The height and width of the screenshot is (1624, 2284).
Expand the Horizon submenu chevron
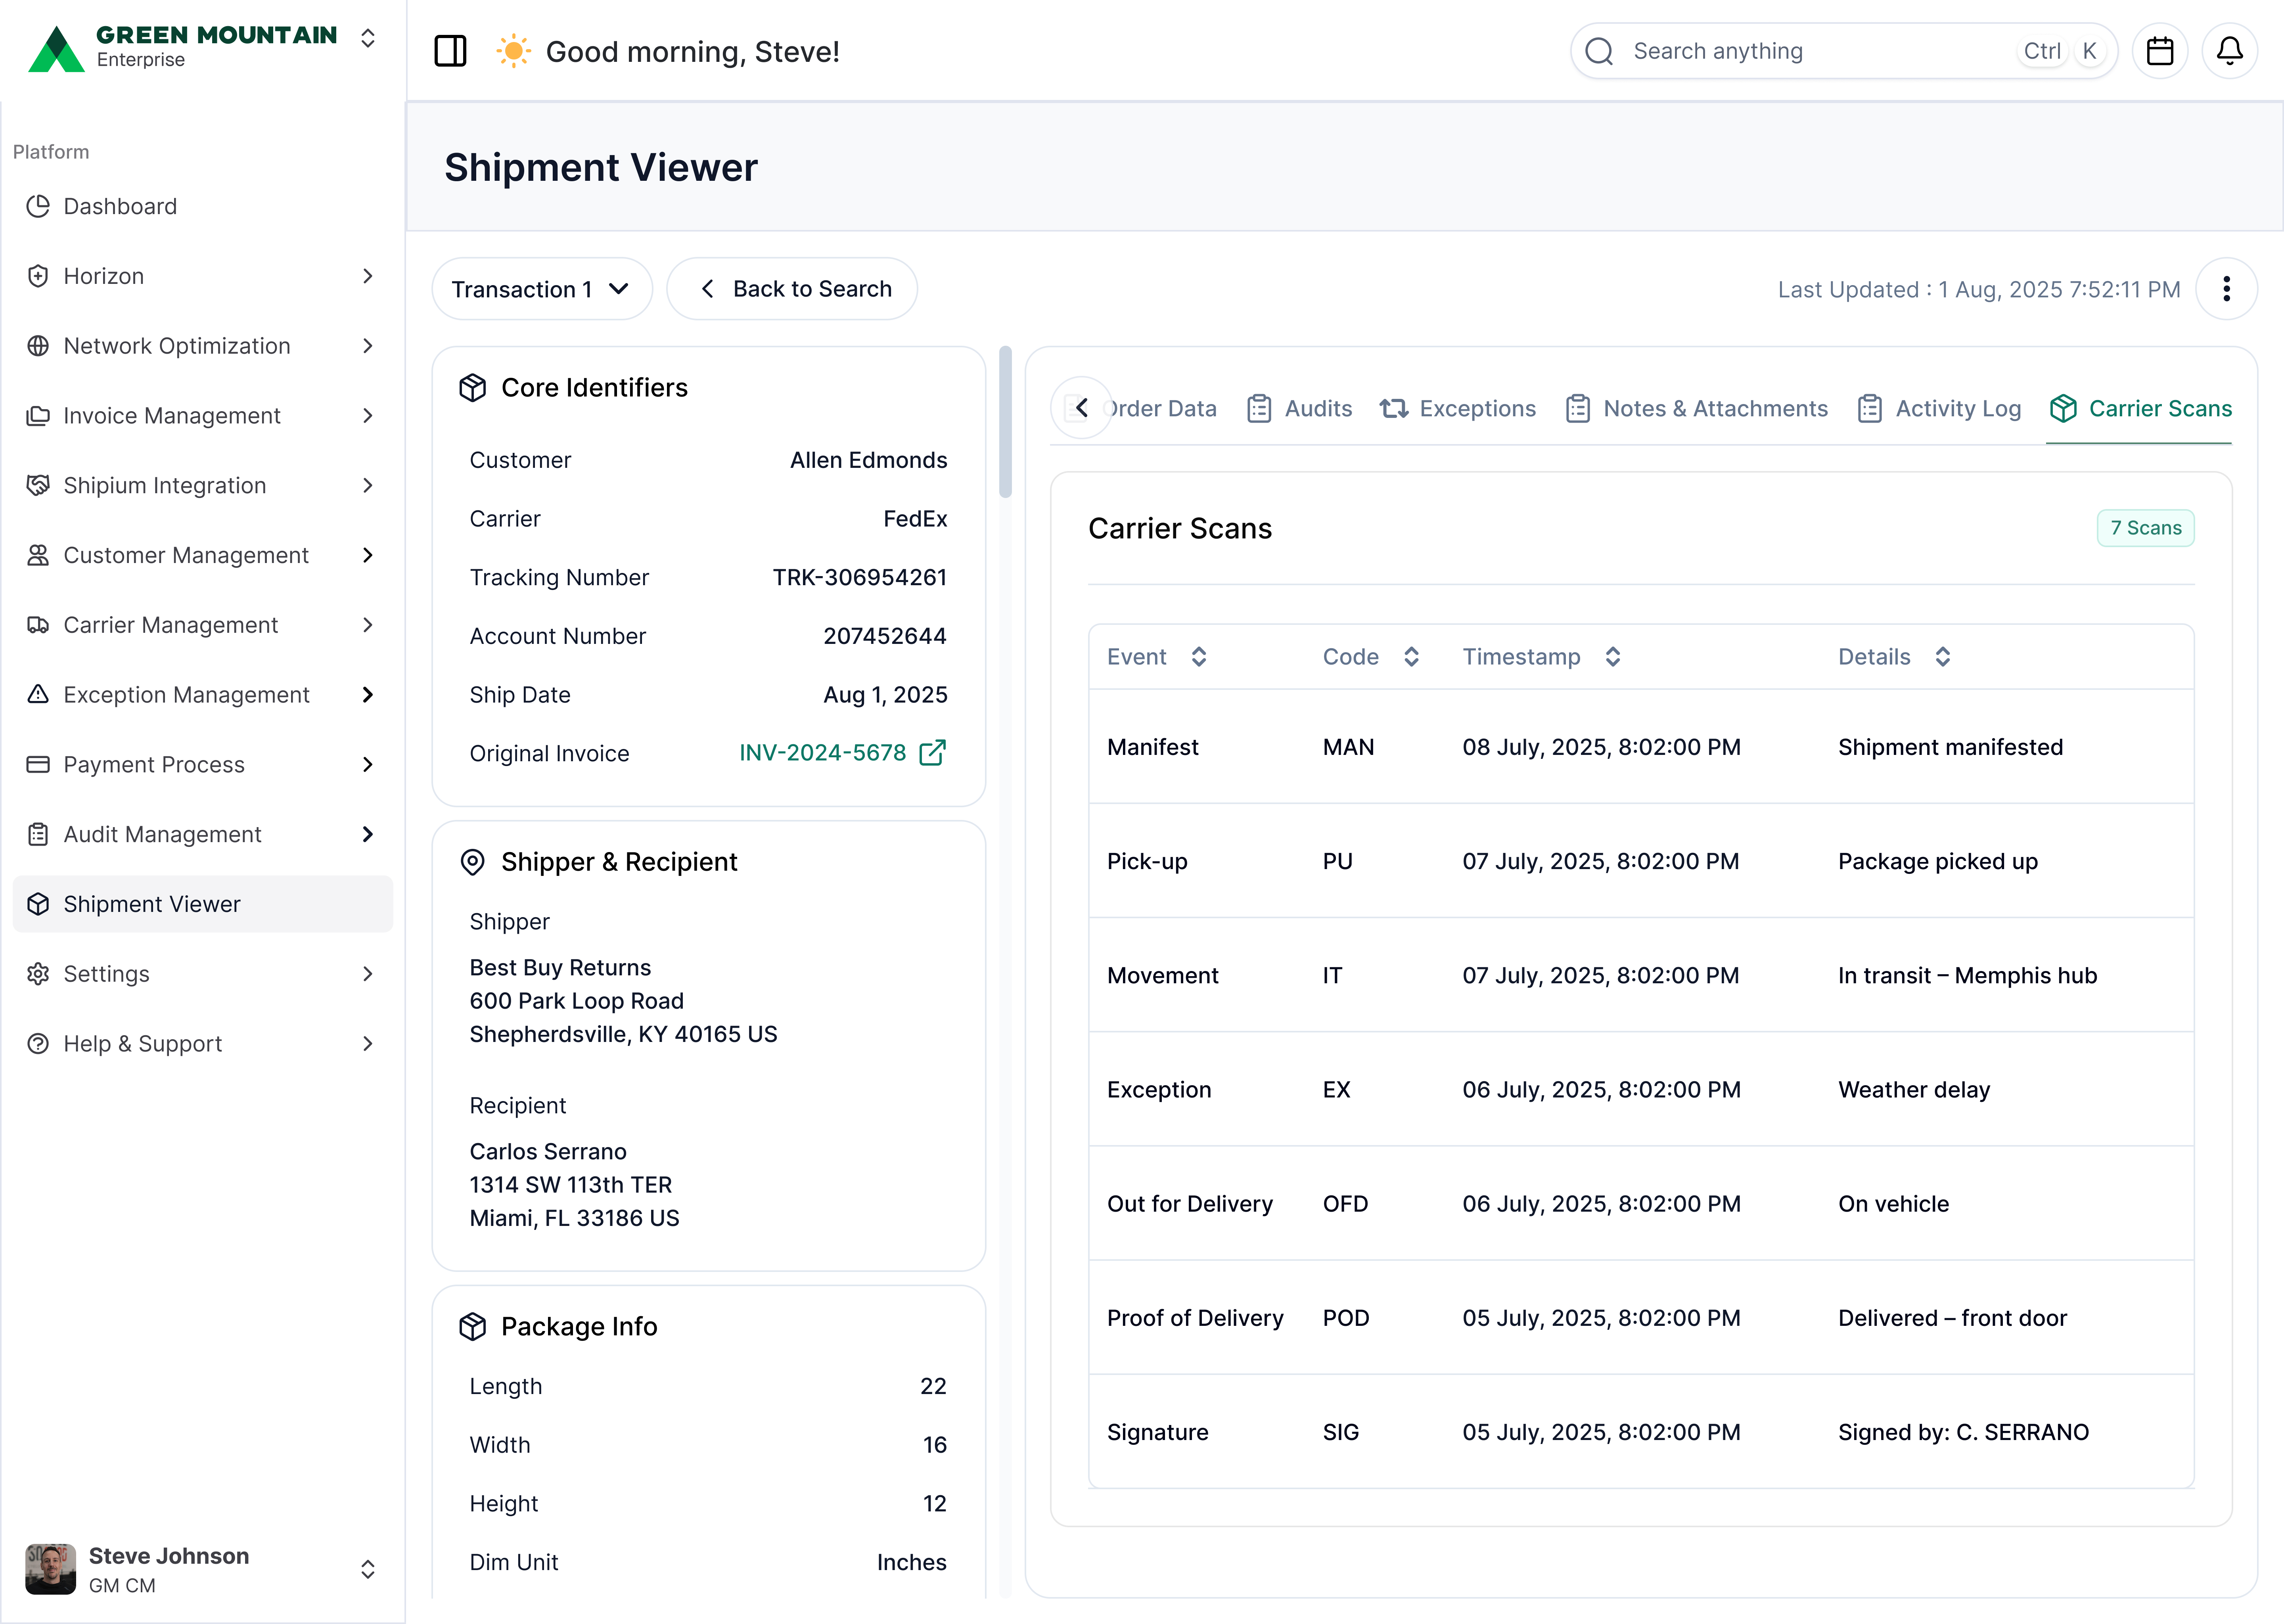click(x=368, y=276)
